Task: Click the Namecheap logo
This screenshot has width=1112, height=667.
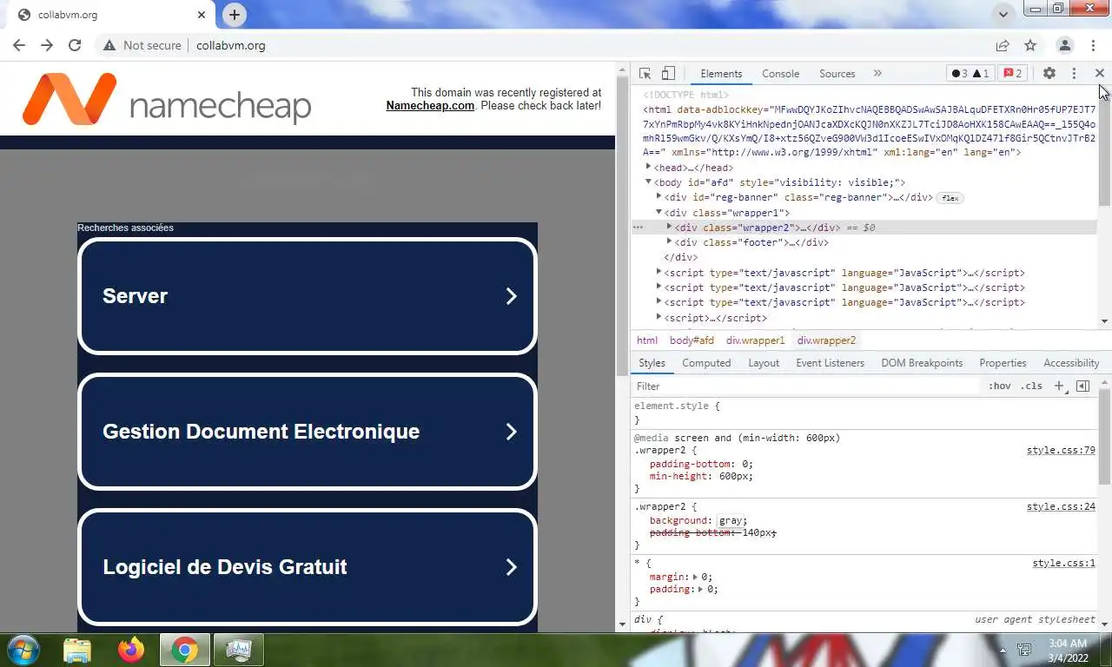Action: [167, 100]
